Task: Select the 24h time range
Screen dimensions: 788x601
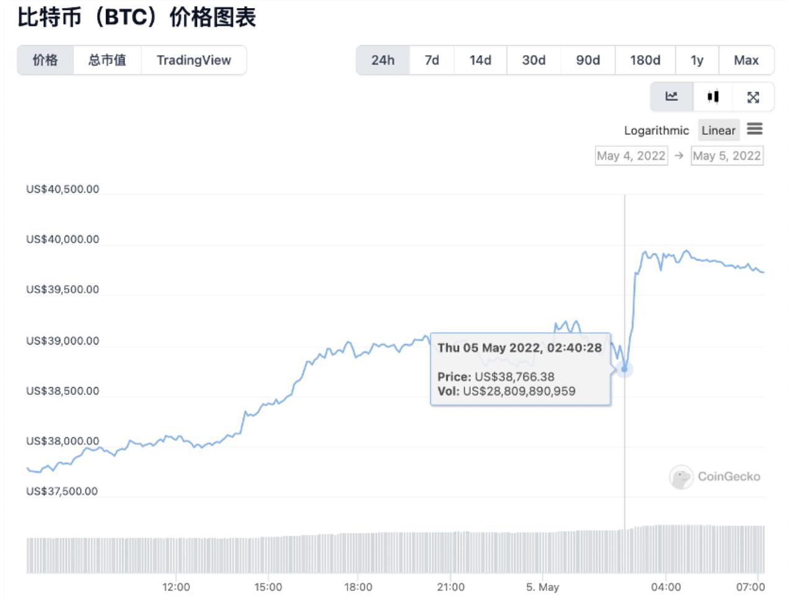Action: pos(383,60)
